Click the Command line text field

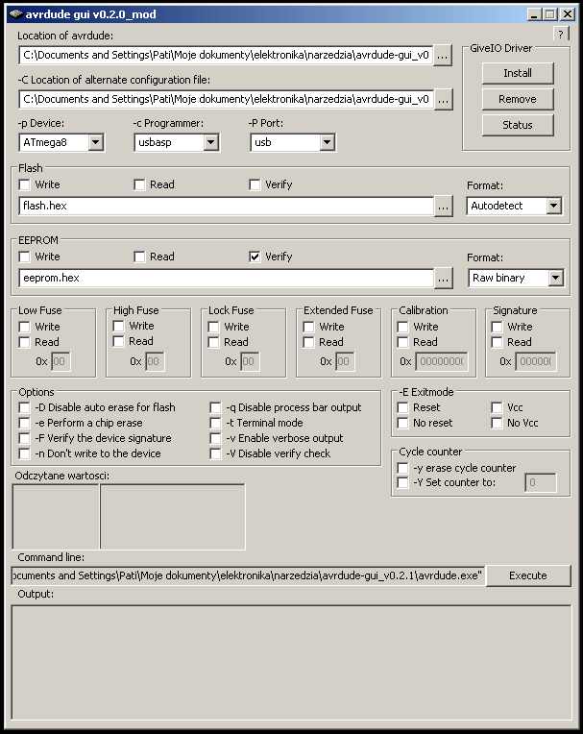click(x=248, y=575)
